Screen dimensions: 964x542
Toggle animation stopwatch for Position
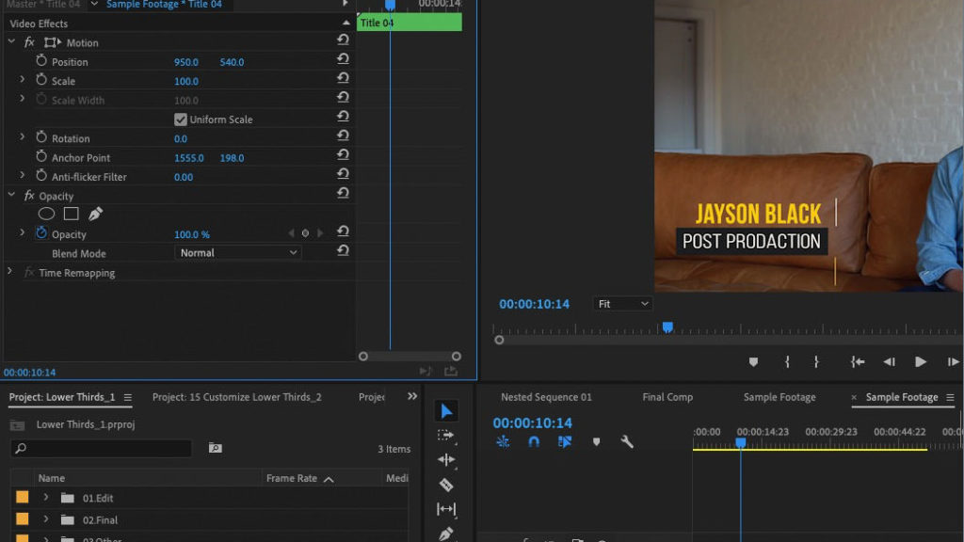[41, 61]
